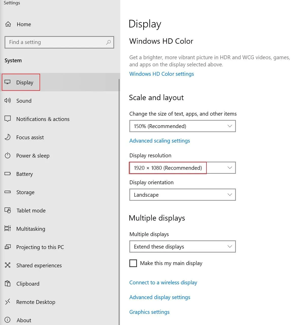The image size is (295, 325).
Task: Click the Focus assist moon icon
Action: point(8,137)
